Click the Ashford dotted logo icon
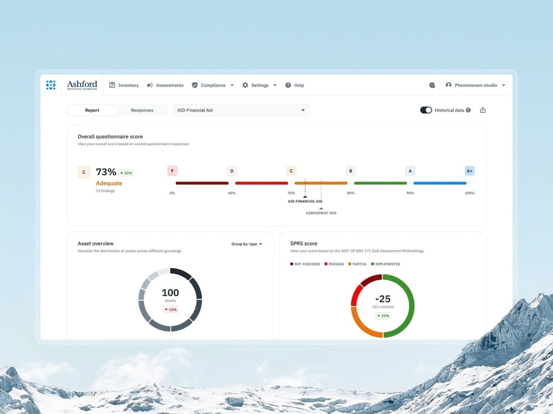 (51, 84)
